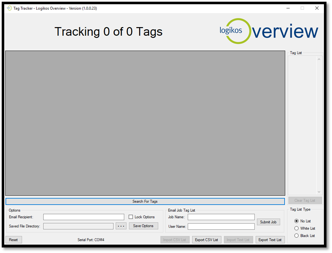Click the Tag Tracker app icon in title bar
The height and width of the screenshot is (253, 332).
(9, 8)
